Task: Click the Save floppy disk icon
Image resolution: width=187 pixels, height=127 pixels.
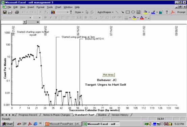Action: 5,12
